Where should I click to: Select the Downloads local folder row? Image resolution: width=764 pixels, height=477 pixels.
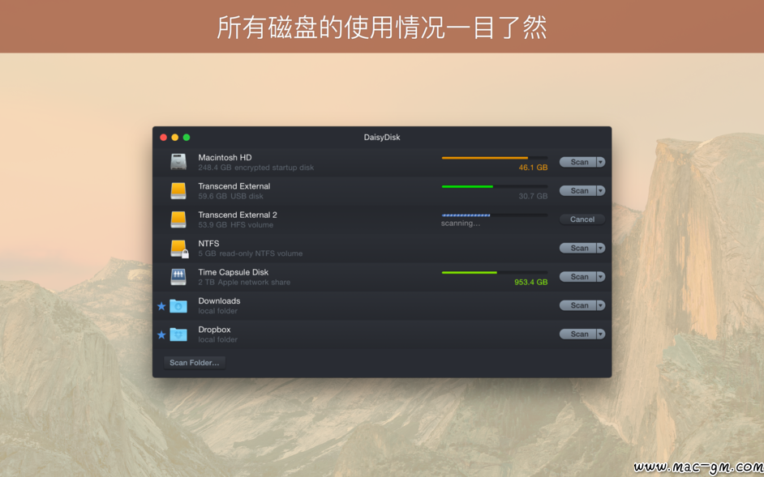(x=382, y=305)
